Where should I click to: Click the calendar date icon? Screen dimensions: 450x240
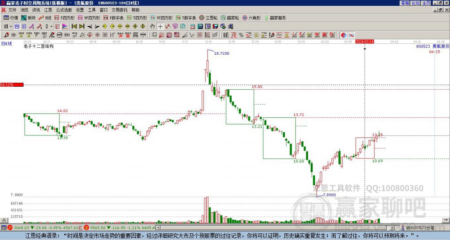(192, 27)
